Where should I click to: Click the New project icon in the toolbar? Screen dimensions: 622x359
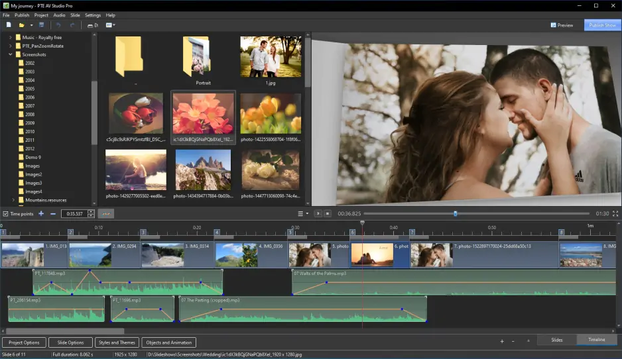pos(9,25)
